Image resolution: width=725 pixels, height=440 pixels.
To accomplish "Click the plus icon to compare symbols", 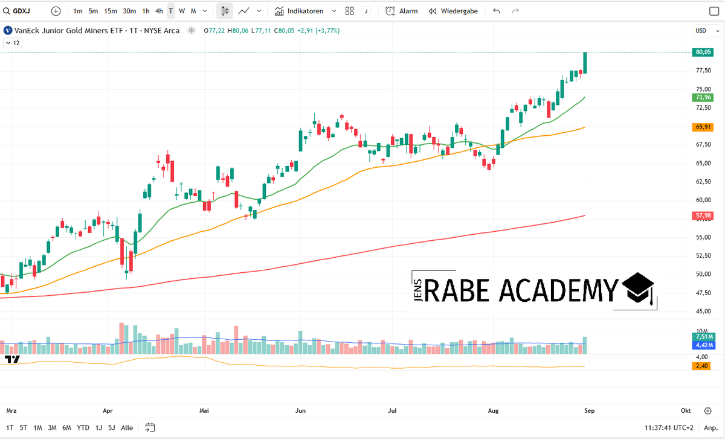I will click(x=56, y=11).
